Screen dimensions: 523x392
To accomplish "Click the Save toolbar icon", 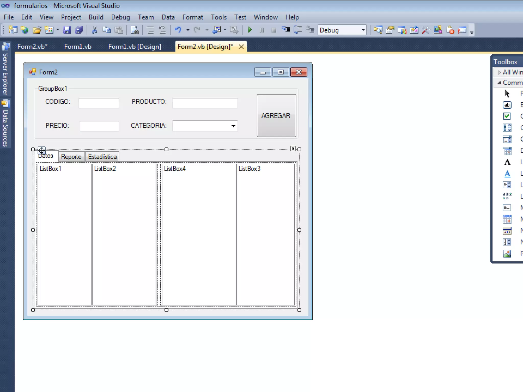I will (67, 30).
